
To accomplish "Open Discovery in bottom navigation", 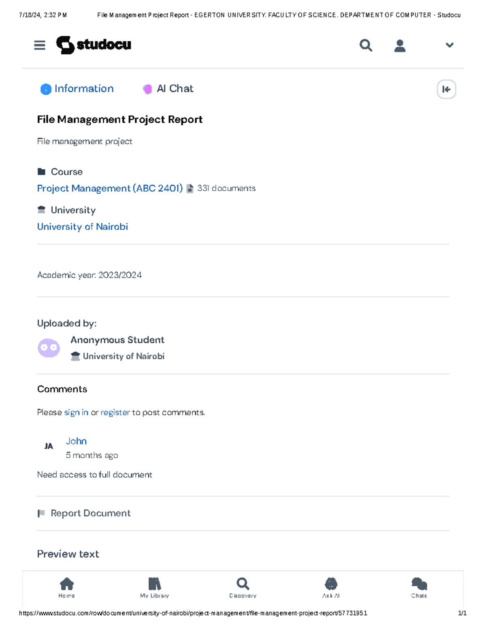I will tap(243, 587).
